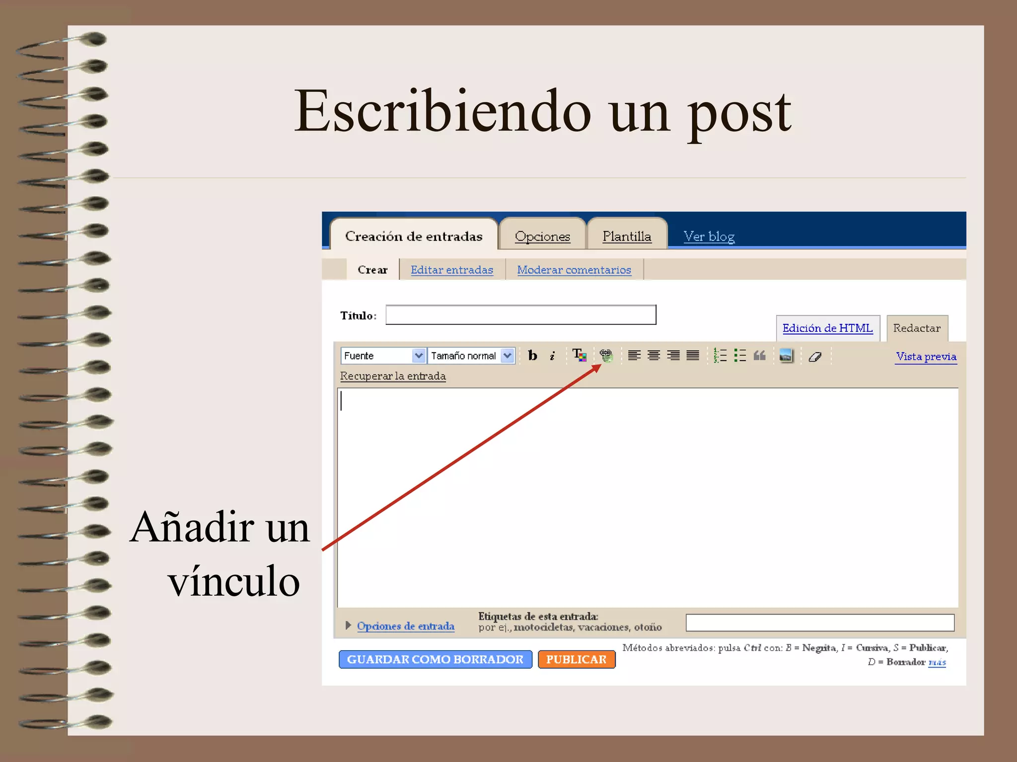
Task: Click the GUARDAR COMO BORRADOR button
Action: coord(435,659)
